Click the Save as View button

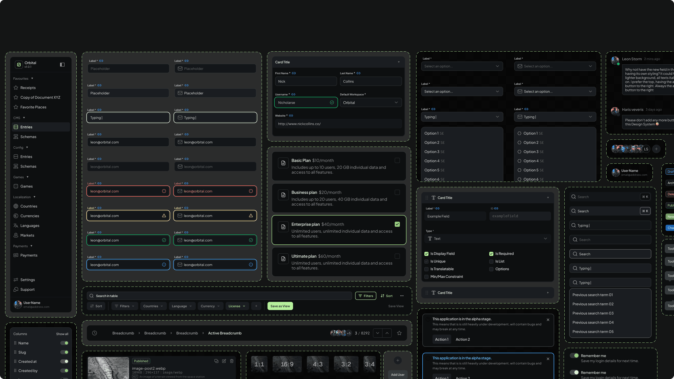(x=280, y=306)
